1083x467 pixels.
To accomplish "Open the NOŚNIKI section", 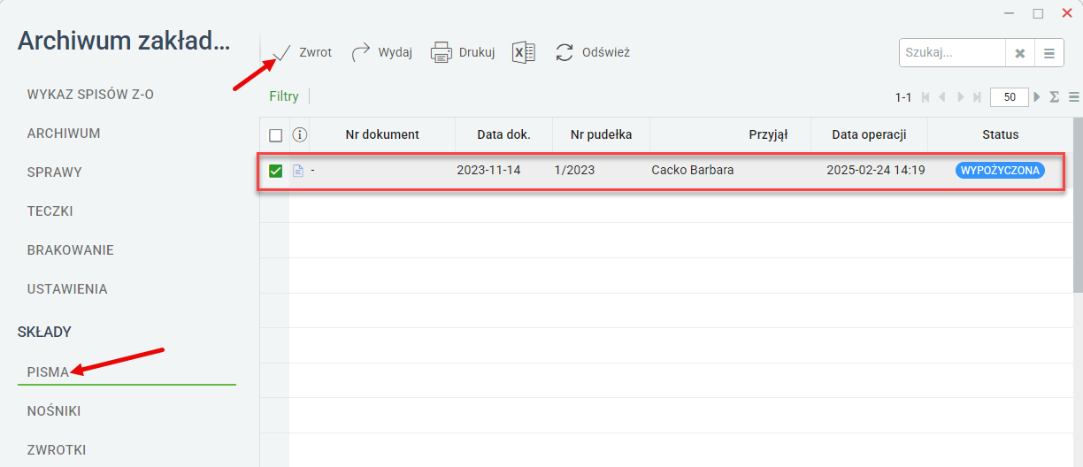I will point(54,411).
